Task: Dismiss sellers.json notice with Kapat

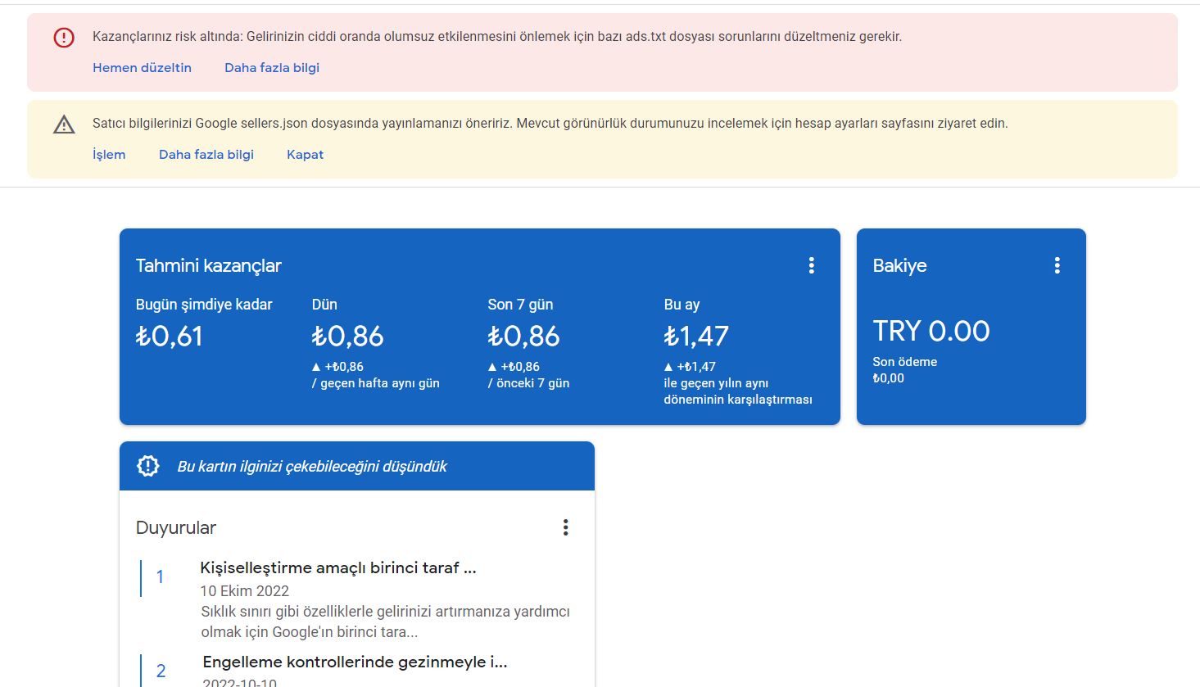Action: pos(305,155)
